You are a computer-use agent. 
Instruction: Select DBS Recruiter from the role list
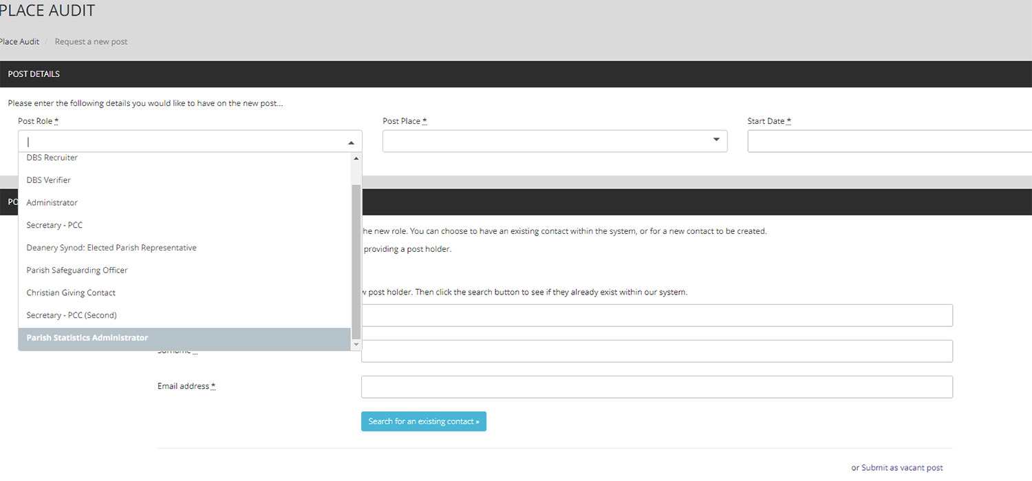(52, 158)
